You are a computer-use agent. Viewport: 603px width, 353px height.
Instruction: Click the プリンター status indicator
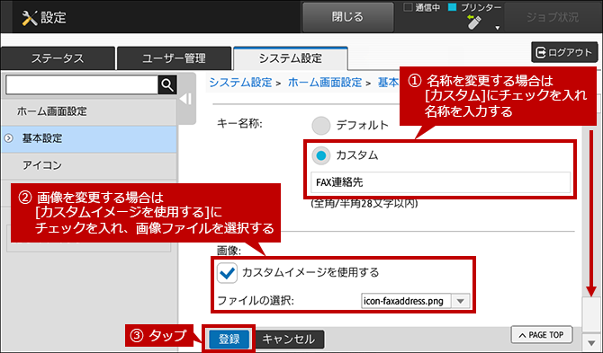point(475,7)
